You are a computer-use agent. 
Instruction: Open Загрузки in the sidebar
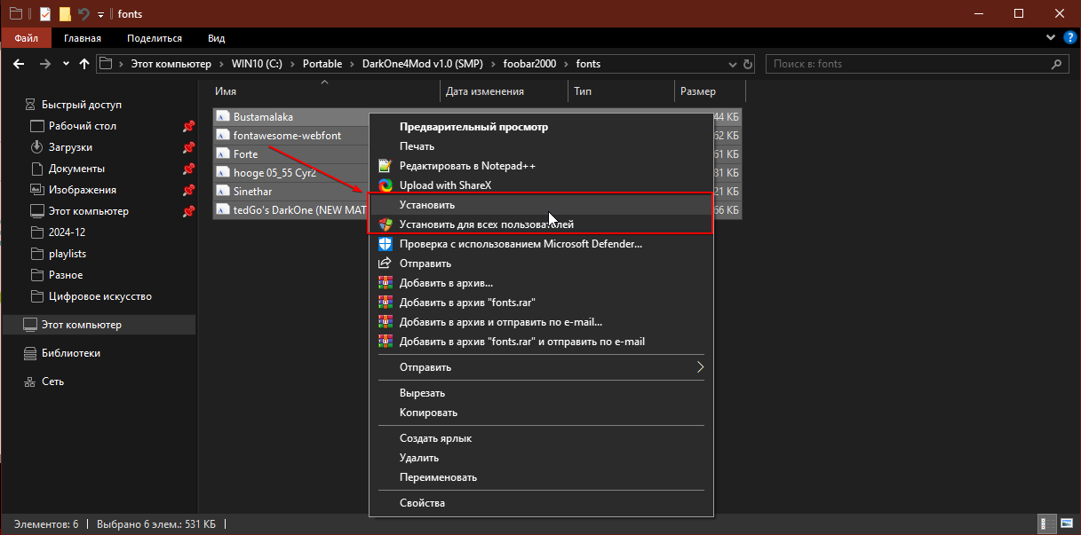click(x=70, y=147)
